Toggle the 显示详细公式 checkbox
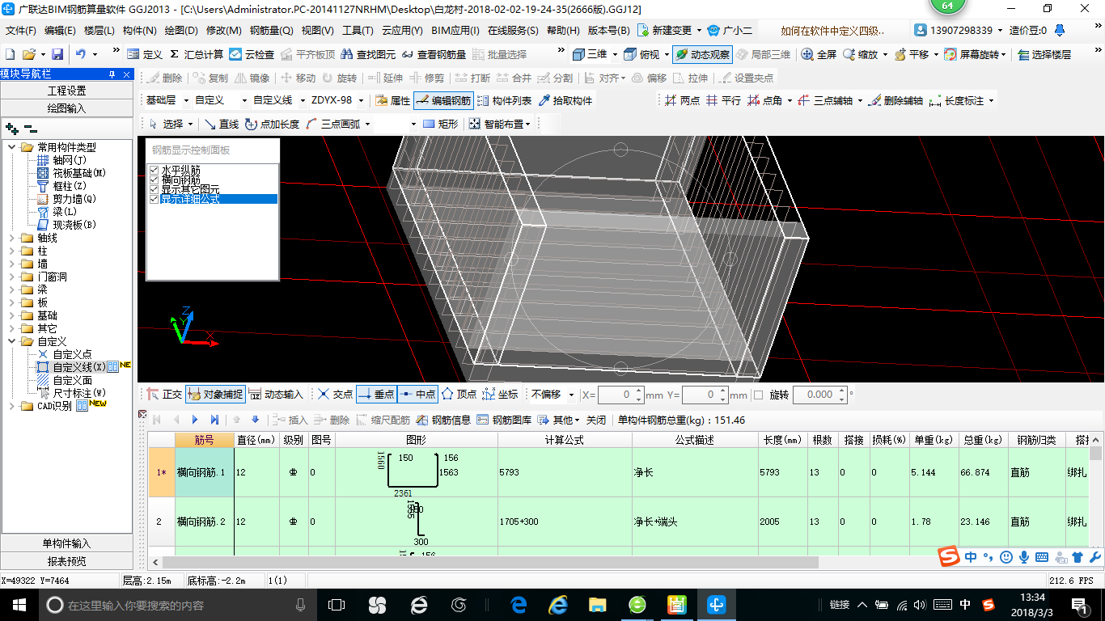The image size is (1105, 621). point(155,199)
